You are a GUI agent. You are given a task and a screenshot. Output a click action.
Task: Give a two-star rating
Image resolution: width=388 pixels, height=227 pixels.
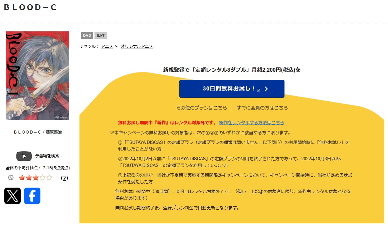29,178
